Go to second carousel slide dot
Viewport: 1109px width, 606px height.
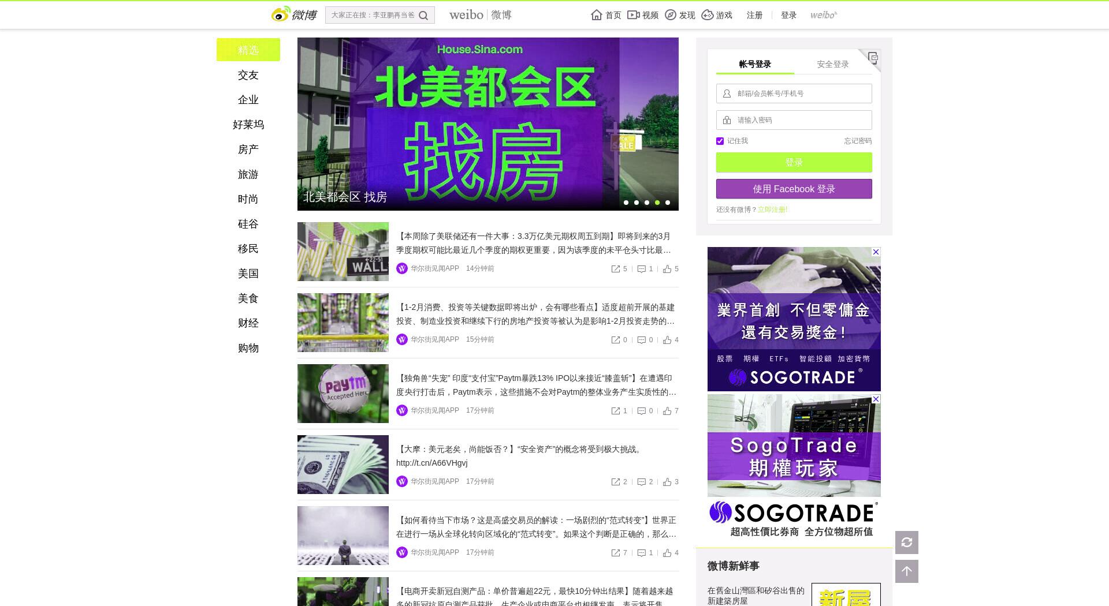(x=637, y=203)
